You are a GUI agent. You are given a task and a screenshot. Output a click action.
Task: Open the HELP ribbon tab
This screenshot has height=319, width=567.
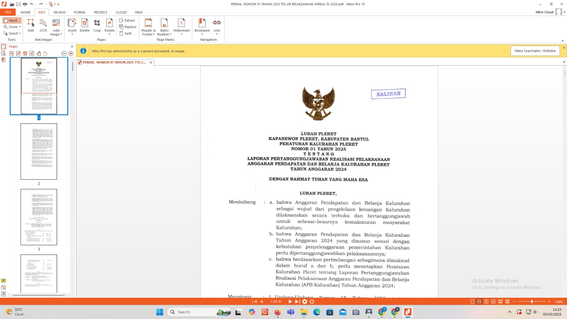point(139,12)
